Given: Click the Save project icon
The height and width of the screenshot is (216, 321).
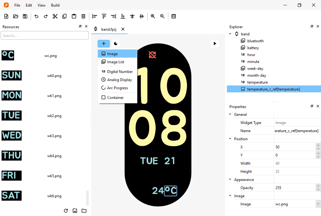Looking at the screenshot, I should (x=25, y=16).
